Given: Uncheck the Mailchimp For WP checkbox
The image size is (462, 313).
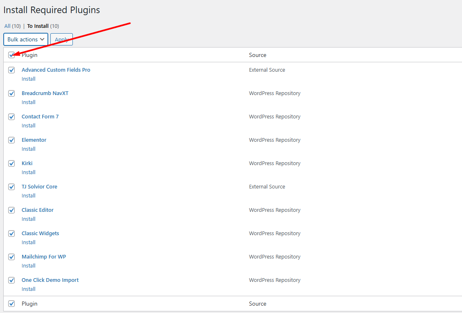Looking at the screenshot, I should tap(11, 256).
